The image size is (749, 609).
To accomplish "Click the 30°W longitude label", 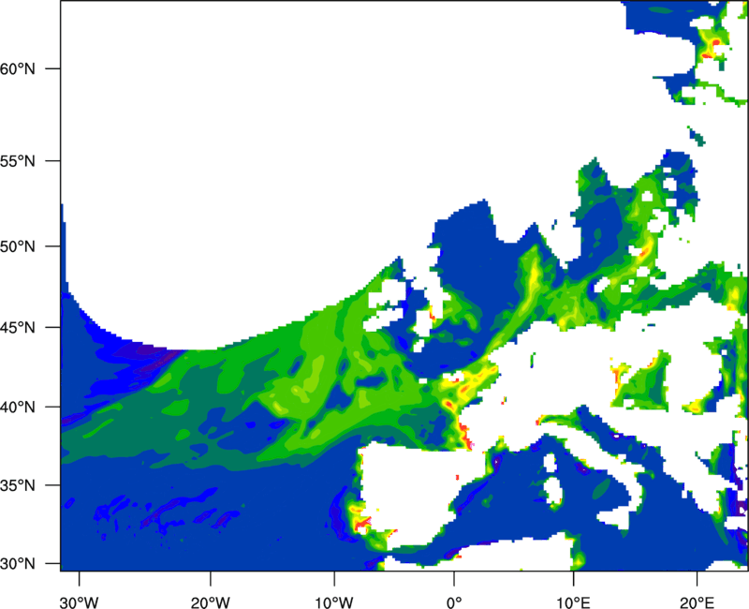I will (79, 602).
